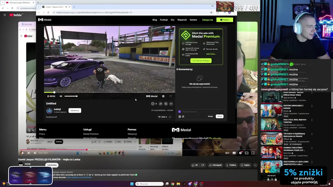Share YouTube video via Udostępnij
This screenshot has height=187, width=333.
[215, 165]
